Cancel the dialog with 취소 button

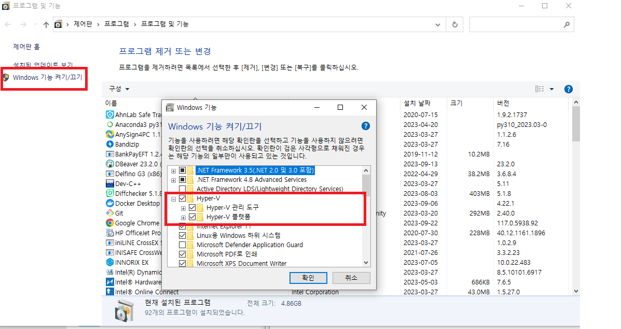(x=351, y=278)
